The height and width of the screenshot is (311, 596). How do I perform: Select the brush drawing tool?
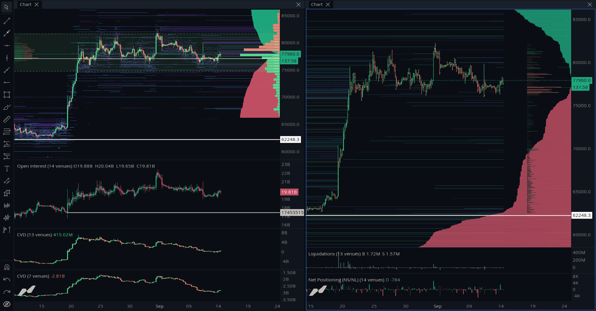[x=7, y=107]
